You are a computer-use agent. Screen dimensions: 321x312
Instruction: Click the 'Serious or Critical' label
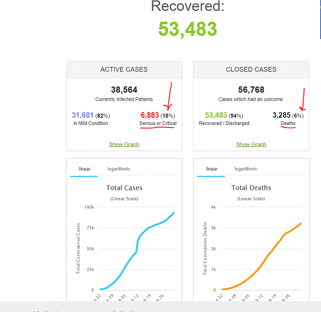[158, 123]
